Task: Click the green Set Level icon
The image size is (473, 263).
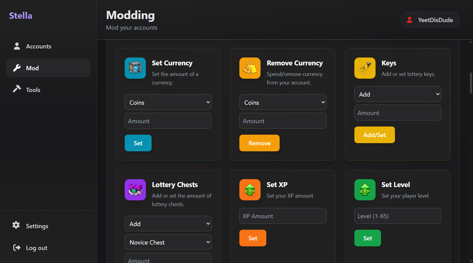Action: [365, 190]
